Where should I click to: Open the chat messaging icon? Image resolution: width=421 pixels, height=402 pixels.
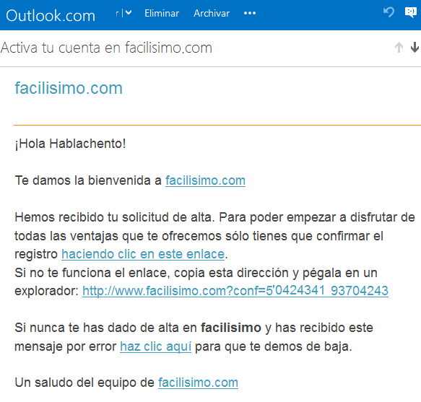click(411, 12)
